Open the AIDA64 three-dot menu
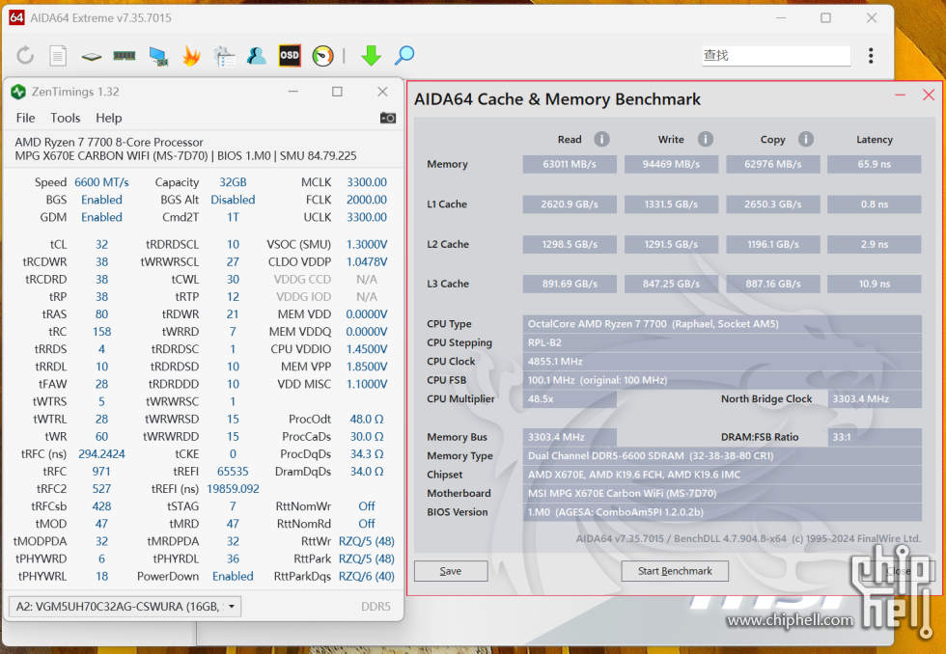This screenshot has width=946, height=654. click(871, 55)
